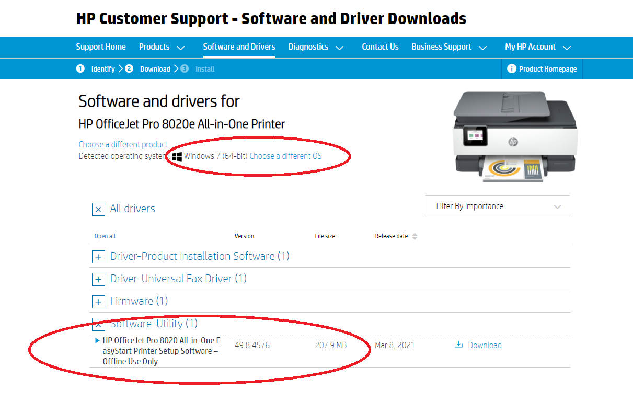This screenshot has width=633, height=413.
Task: Click the Open all control above the driver list
Action: [x=105, y=236]
